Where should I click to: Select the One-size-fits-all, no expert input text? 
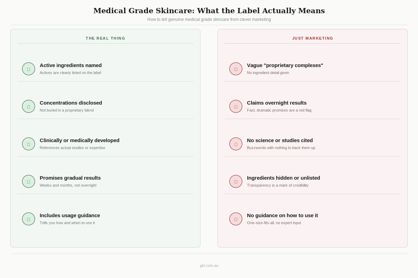[274, 223]
